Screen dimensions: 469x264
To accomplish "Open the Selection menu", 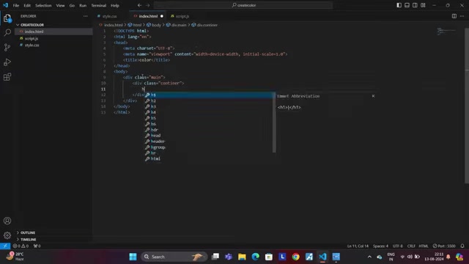I will 43,5.
